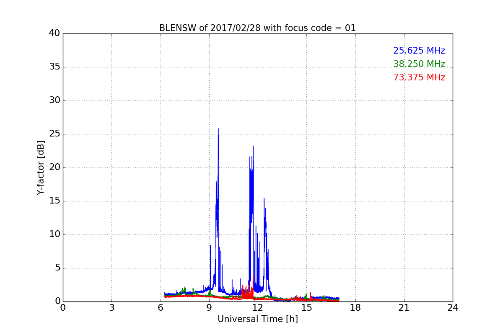503x335 pixels.
Task: Click the x-axis tick label 24
Action: click(453, 308)
